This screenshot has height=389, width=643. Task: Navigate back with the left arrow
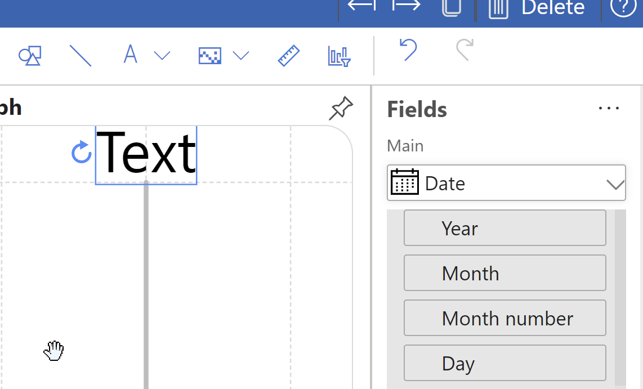pyautogui.click(x=361, y=7)
